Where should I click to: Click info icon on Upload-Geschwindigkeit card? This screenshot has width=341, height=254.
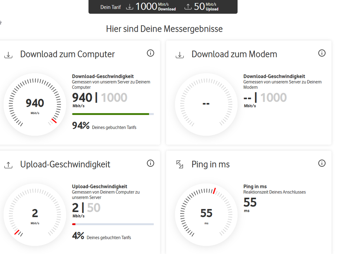point(151,163)
